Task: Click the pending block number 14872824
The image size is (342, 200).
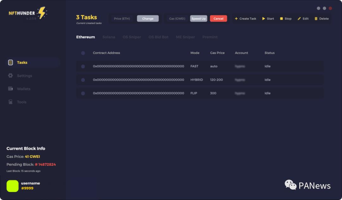Action: pos(45,165)
